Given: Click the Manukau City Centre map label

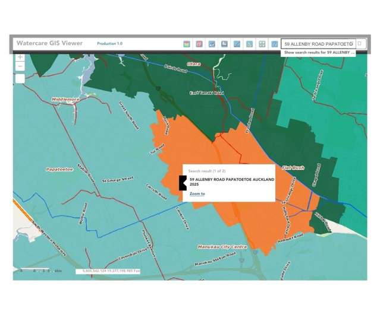Looking at the screenshot, I should tap(222, 246).
